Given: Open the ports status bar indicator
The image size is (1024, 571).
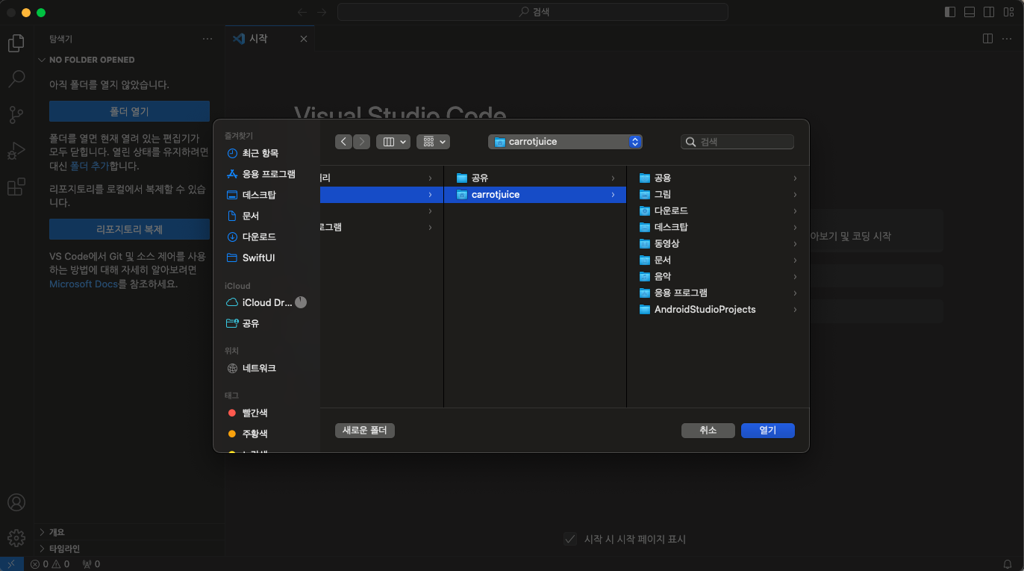Looking at the screenshot, I should point(91,564).
